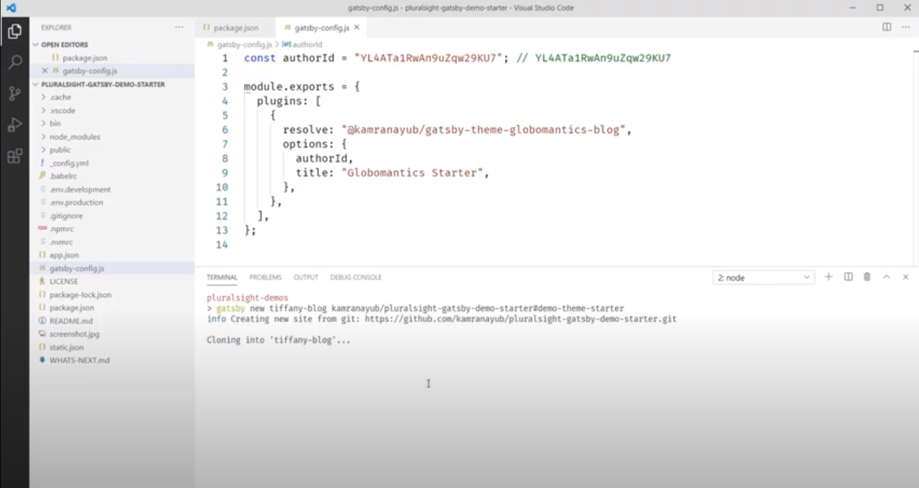919x488 pixels.
Task: Close the terminal panel
Action: pyautogui.click(x=905, y=277)
